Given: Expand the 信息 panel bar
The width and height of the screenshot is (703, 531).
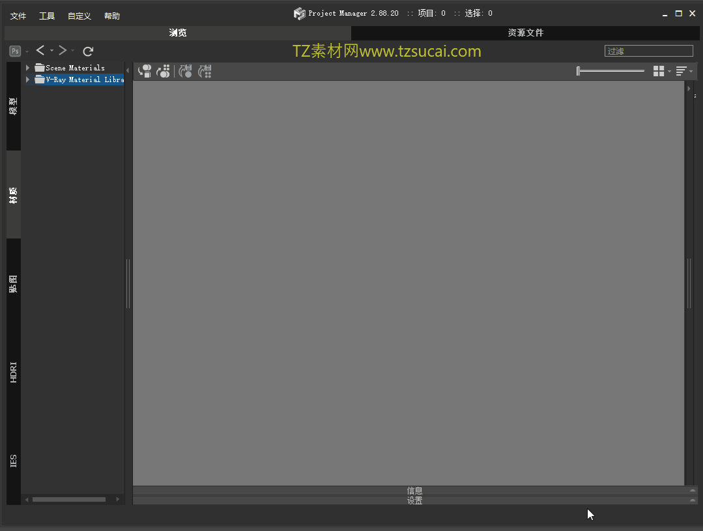Looking at the screenshot, I should (x=415, y=491).
